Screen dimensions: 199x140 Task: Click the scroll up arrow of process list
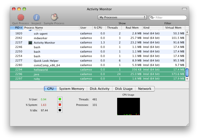[x=187, y=32]
